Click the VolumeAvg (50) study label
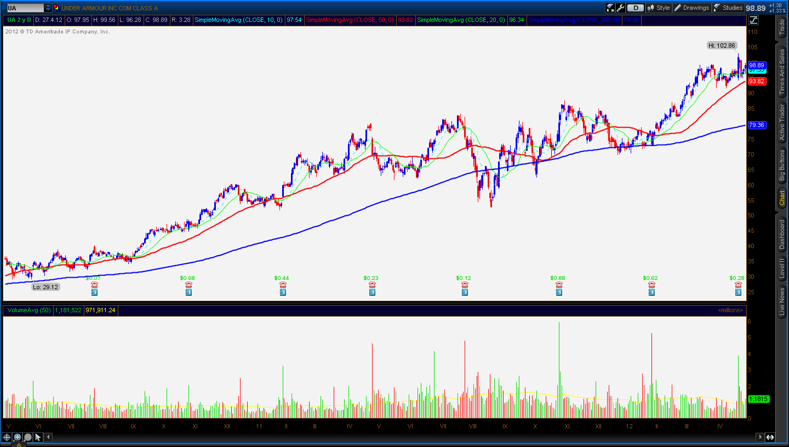The height and width of the screenshot is (447, 789). click(x=28, y=311)
